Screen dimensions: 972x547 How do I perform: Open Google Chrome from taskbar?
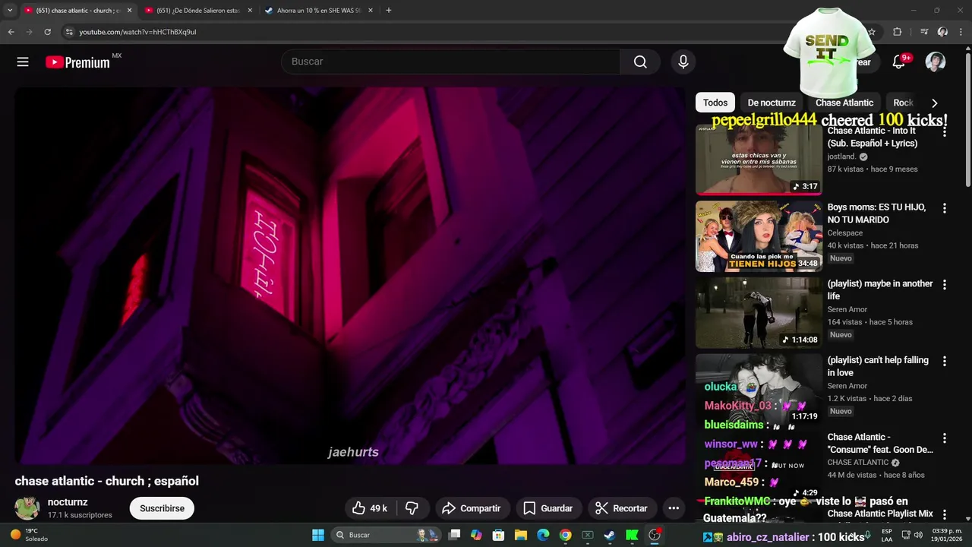[x=565, y=535]
